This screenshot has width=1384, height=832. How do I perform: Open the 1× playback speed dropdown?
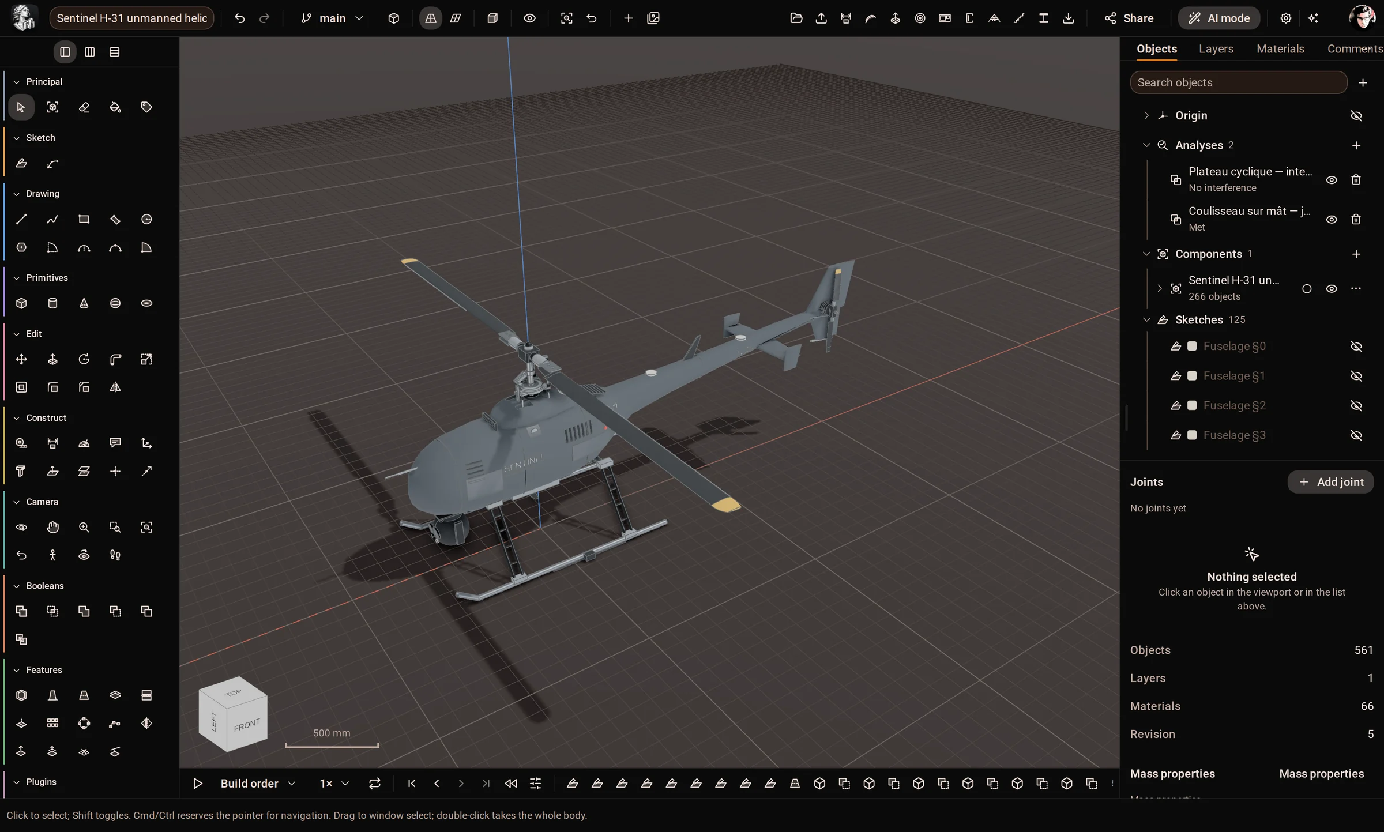coord(334,784)
